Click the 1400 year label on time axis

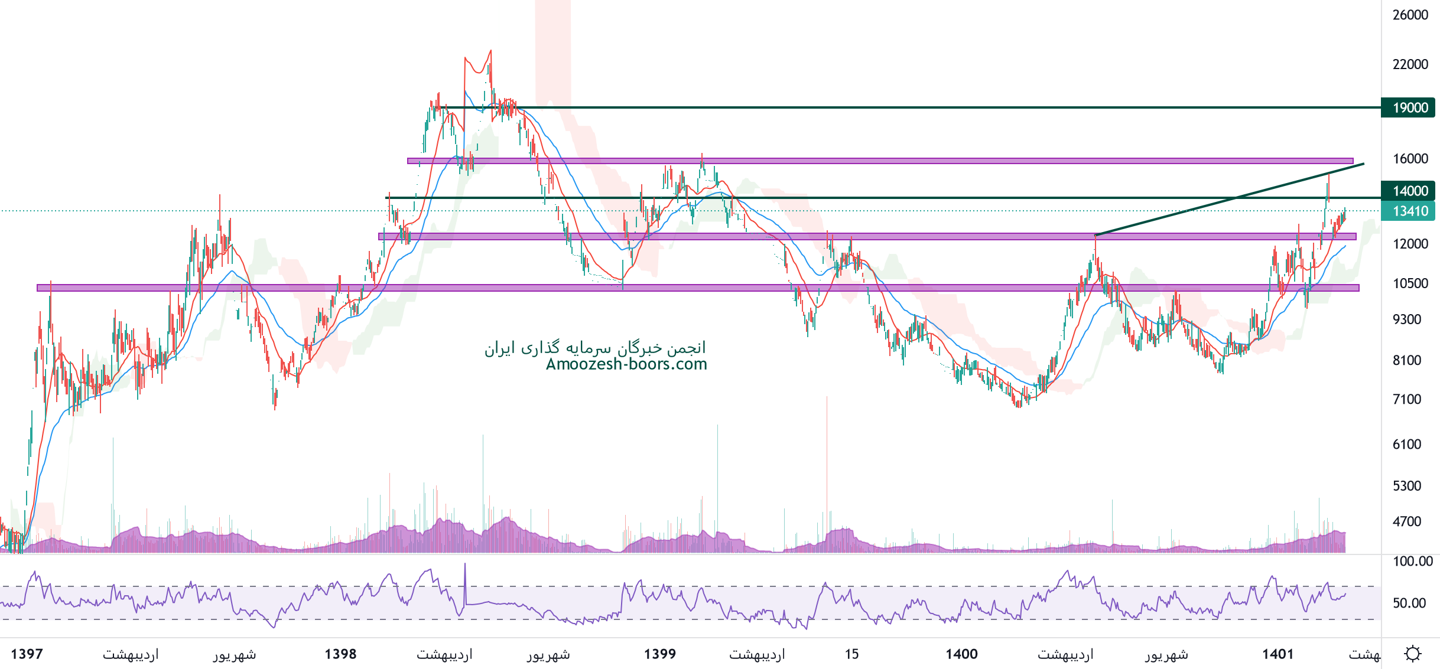pyautogui.click(x=961, y=654)
